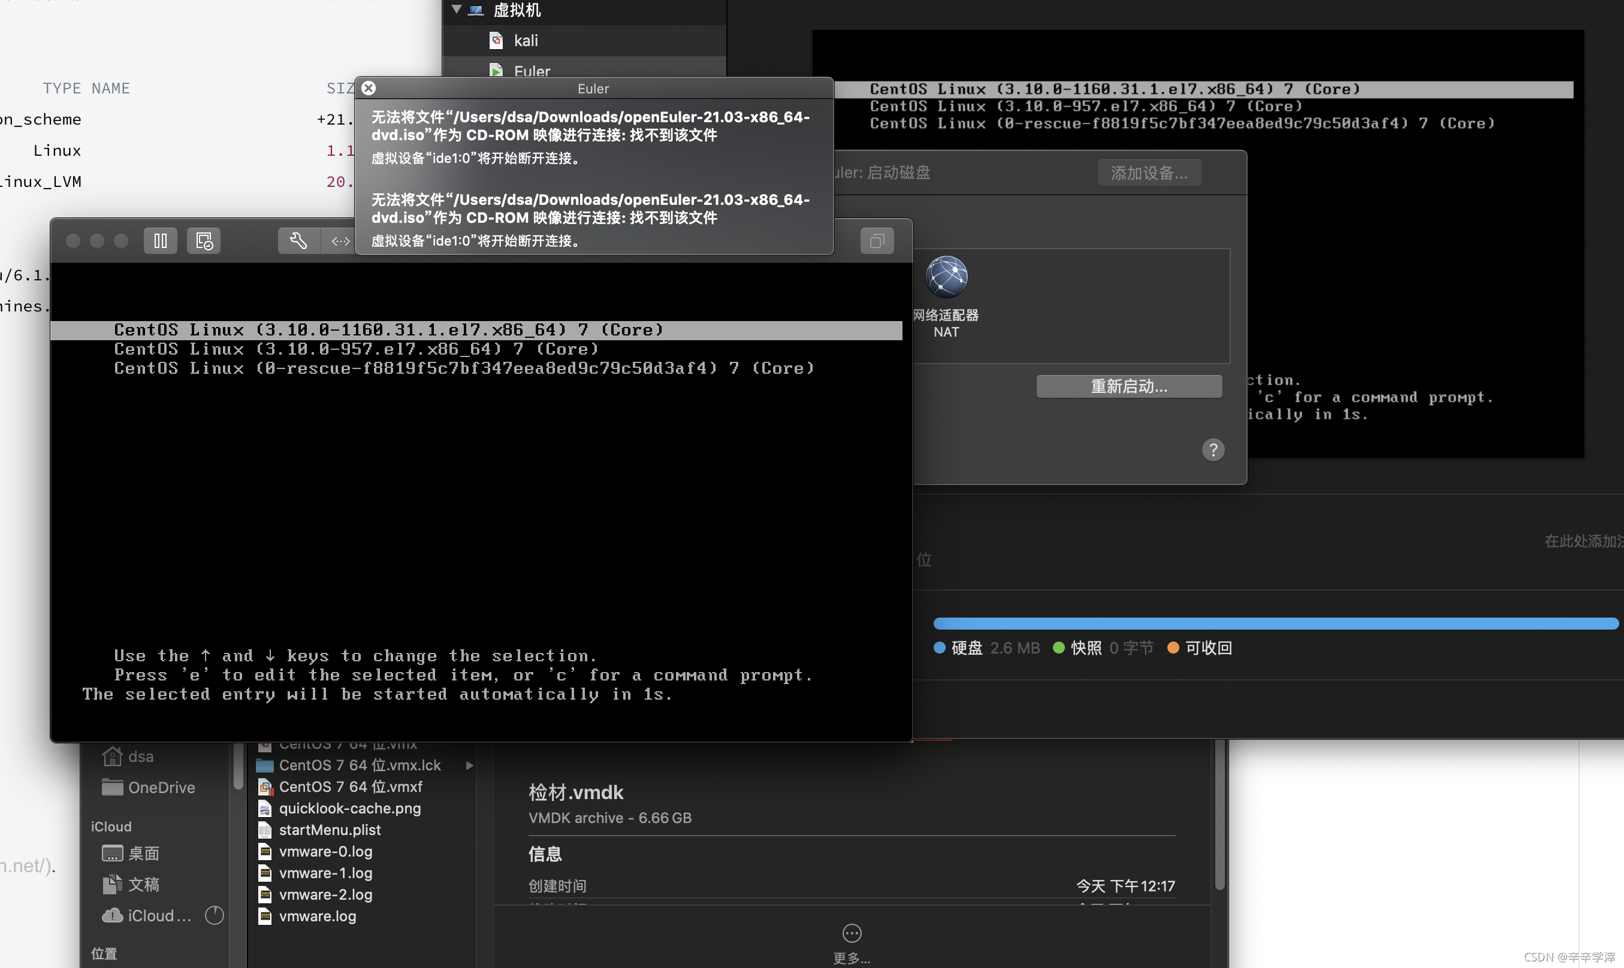Click 检材.vmdk filename in preview pane

[575, 792]
